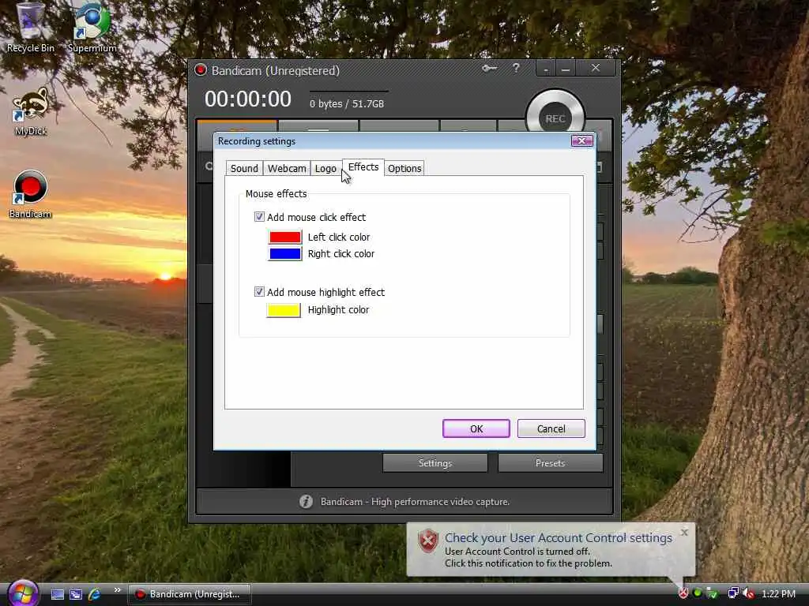The height and width of the screenshot is (606, 809).
Task: Select Bandicam taskbar button
Action: 190,594
